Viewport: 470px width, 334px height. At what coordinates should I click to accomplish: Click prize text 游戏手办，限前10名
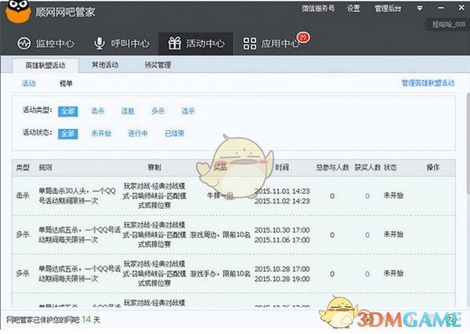(x=220, y=274)
